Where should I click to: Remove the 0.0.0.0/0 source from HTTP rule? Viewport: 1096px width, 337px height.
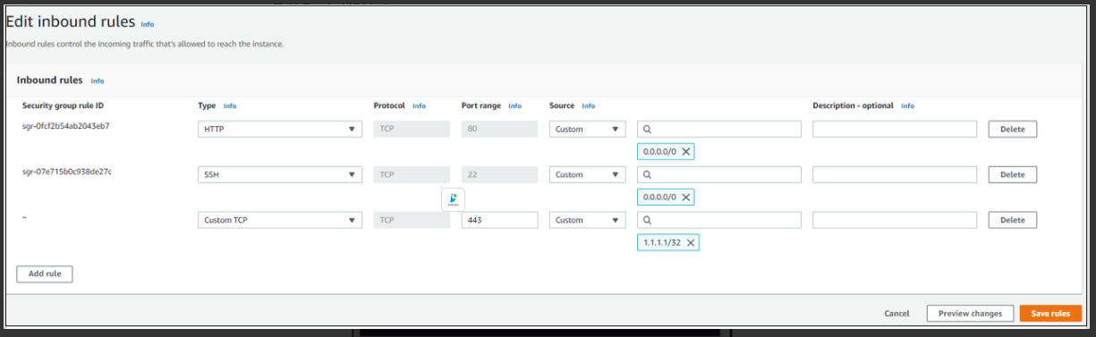[x=685, y=152]
